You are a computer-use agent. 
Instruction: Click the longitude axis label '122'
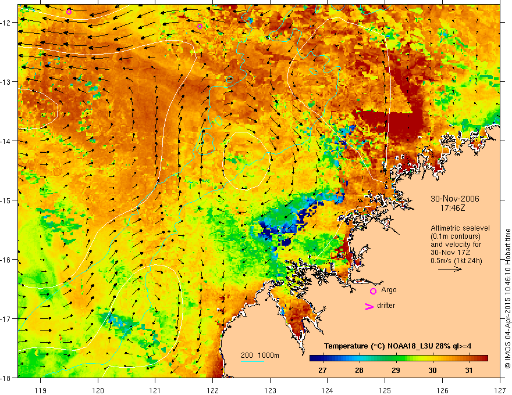click(x=212, y=390)
